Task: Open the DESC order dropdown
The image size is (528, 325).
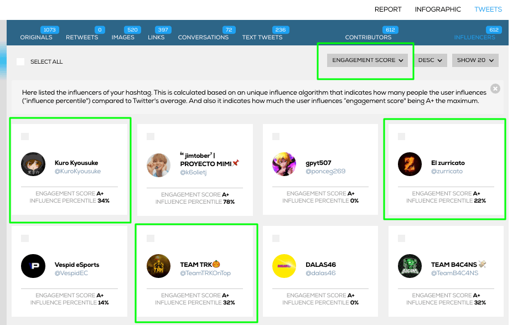Action: [x=430, y=60]
